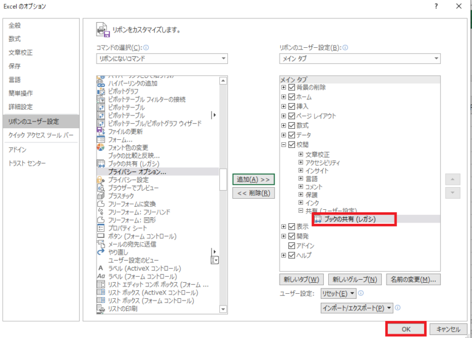Toggle the 開発 (Developer) tab checkbox
Image resolution: width=472 pixels, height=338 pixels.
(291, 236)
